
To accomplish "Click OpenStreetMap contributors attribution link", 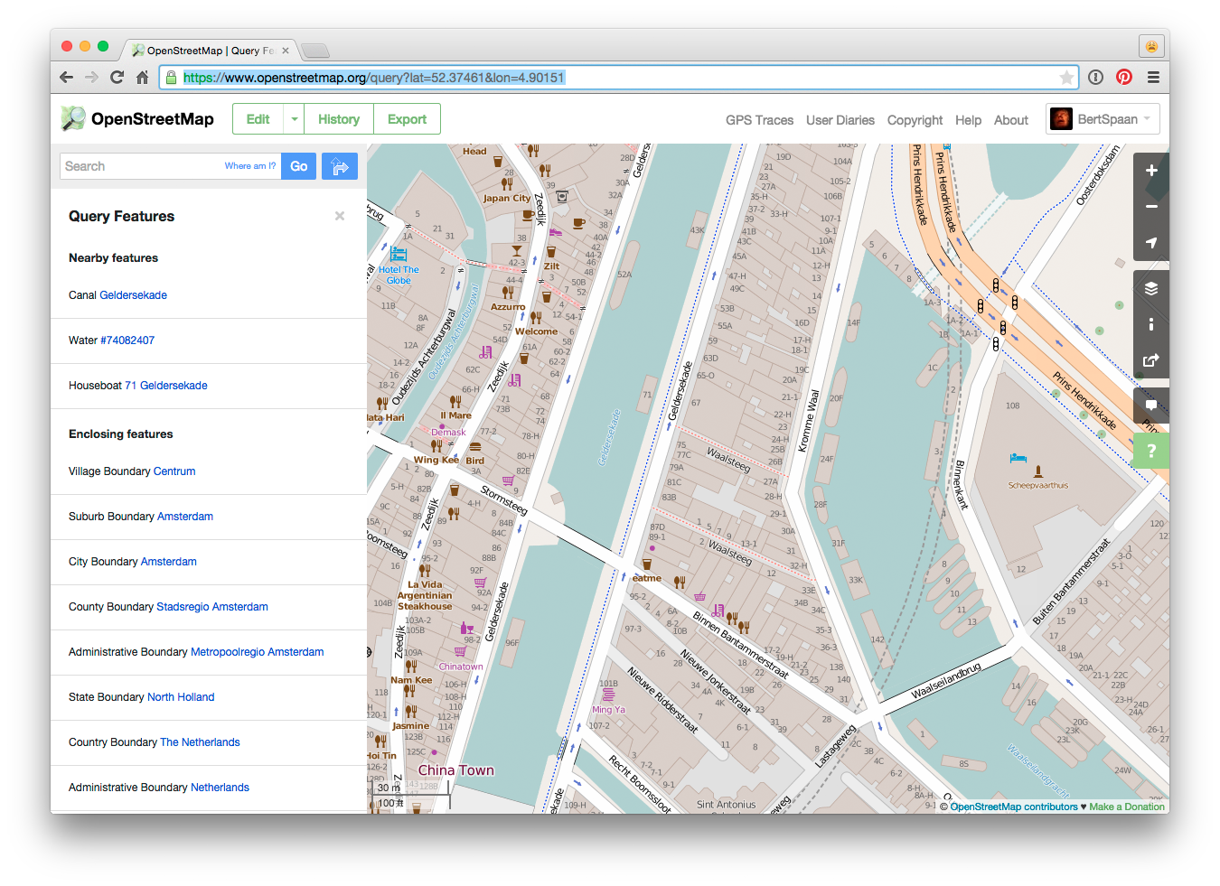I will point(1013,807).
